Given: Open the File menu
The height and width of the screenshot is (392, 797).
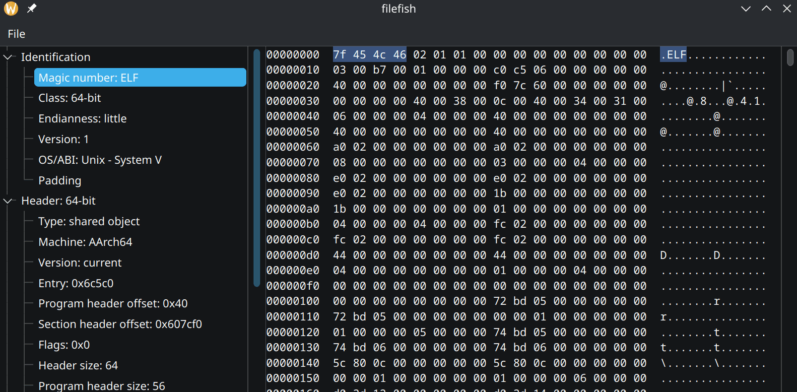Looking at the screenshot, I should click(x=17, y=34).
